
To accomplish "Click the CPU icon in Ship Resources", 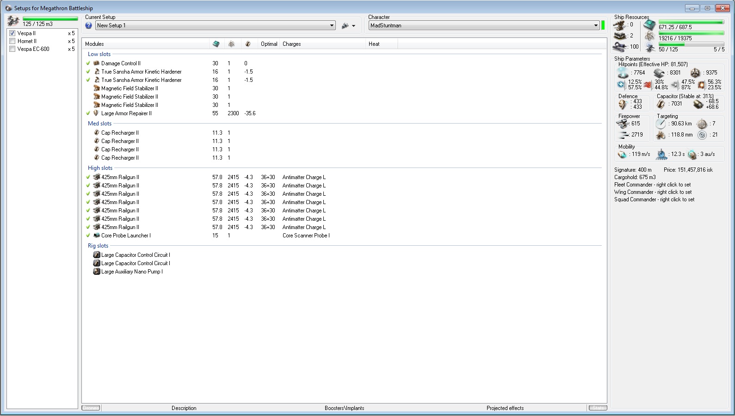I will coord(649,25).
